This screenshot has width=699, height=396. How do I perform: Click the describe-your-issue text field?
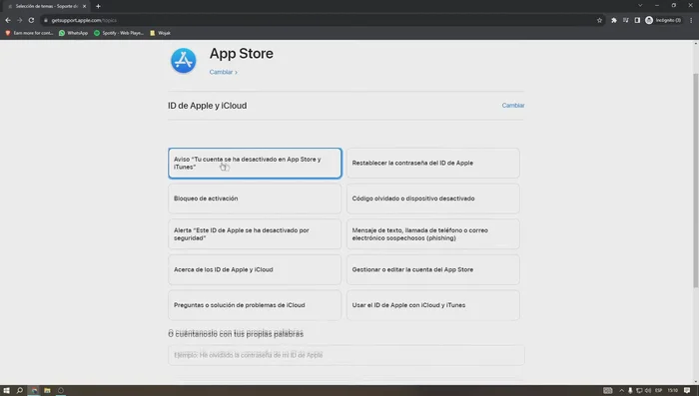coord(346,355)
